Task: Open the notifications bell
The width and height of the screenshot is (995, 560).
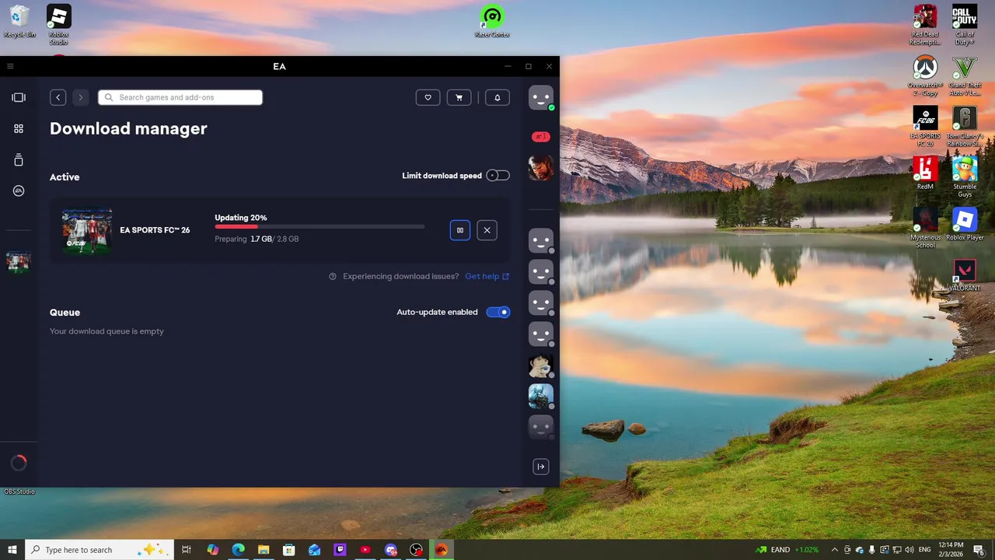Action: (497, 97)
